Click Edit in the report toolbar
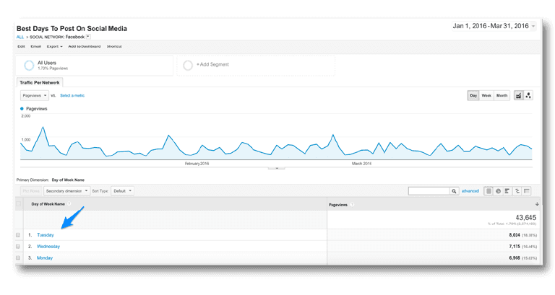 (21, 46)
